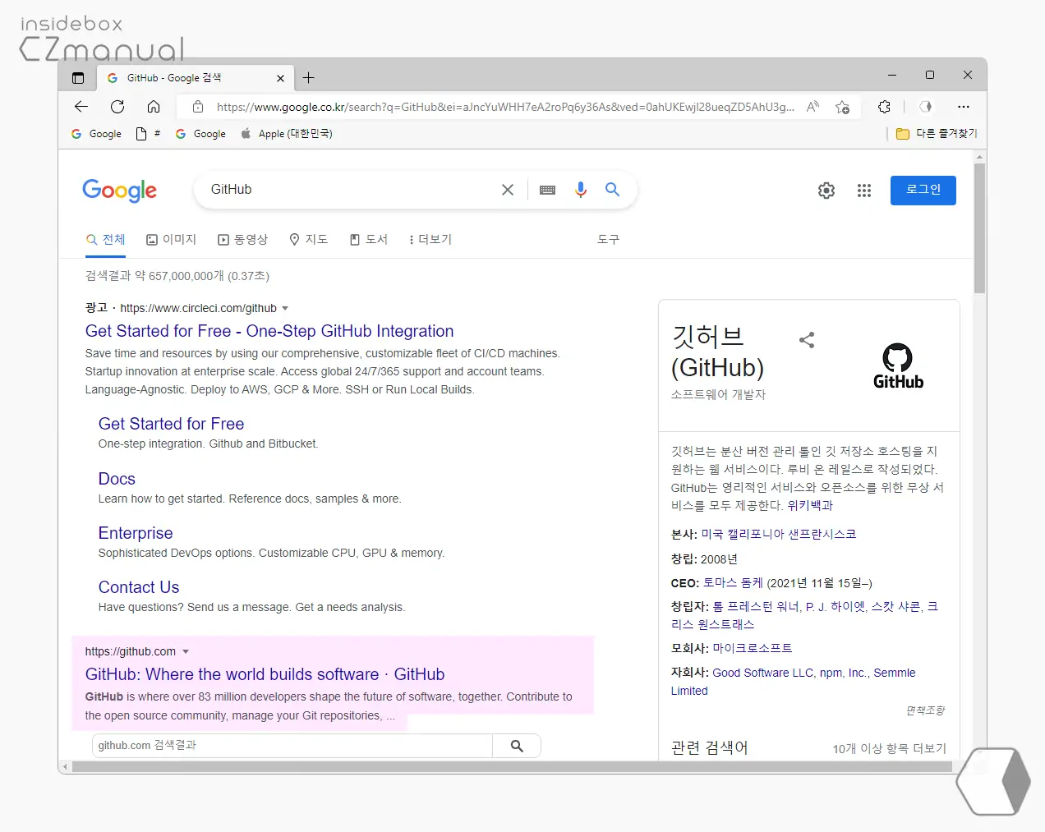Screen dimensions: 1045x832
Task: Click into the GitHub search field
Action: pos(349,190)
